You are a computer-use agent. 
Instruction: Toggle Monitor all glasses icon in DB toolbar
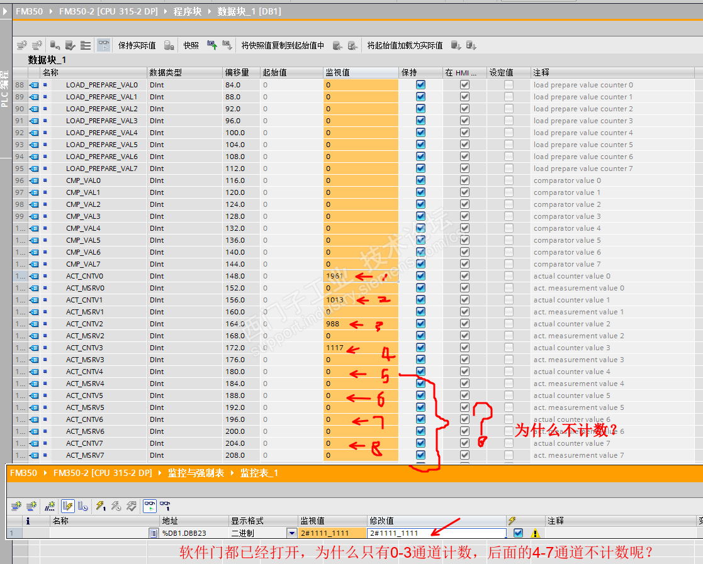[x=104, y=45]
